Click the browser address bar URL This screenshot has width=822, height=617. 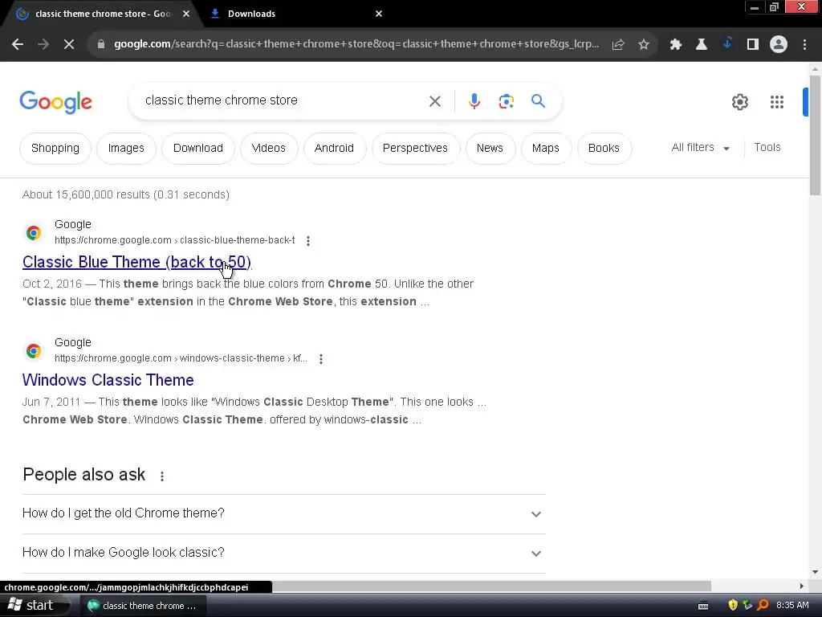point(356,44)
